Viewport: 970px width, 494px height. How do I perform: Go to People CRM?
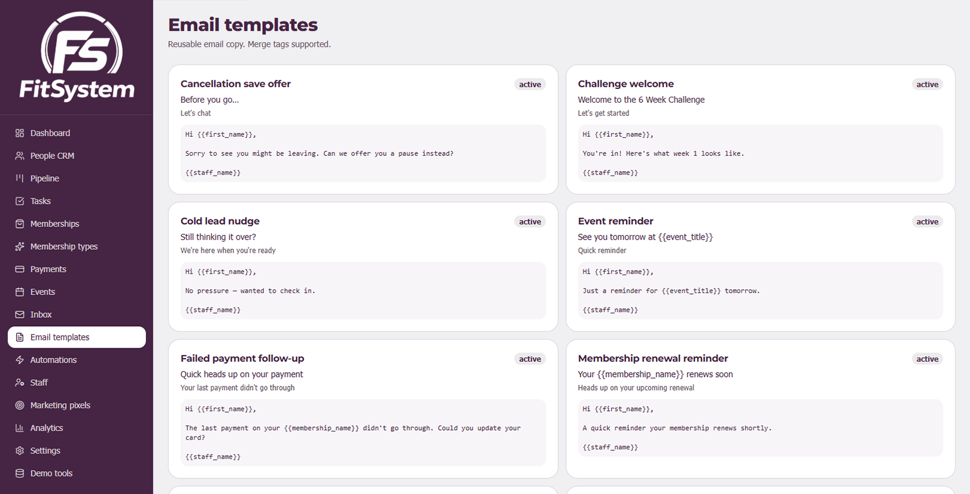77,156
